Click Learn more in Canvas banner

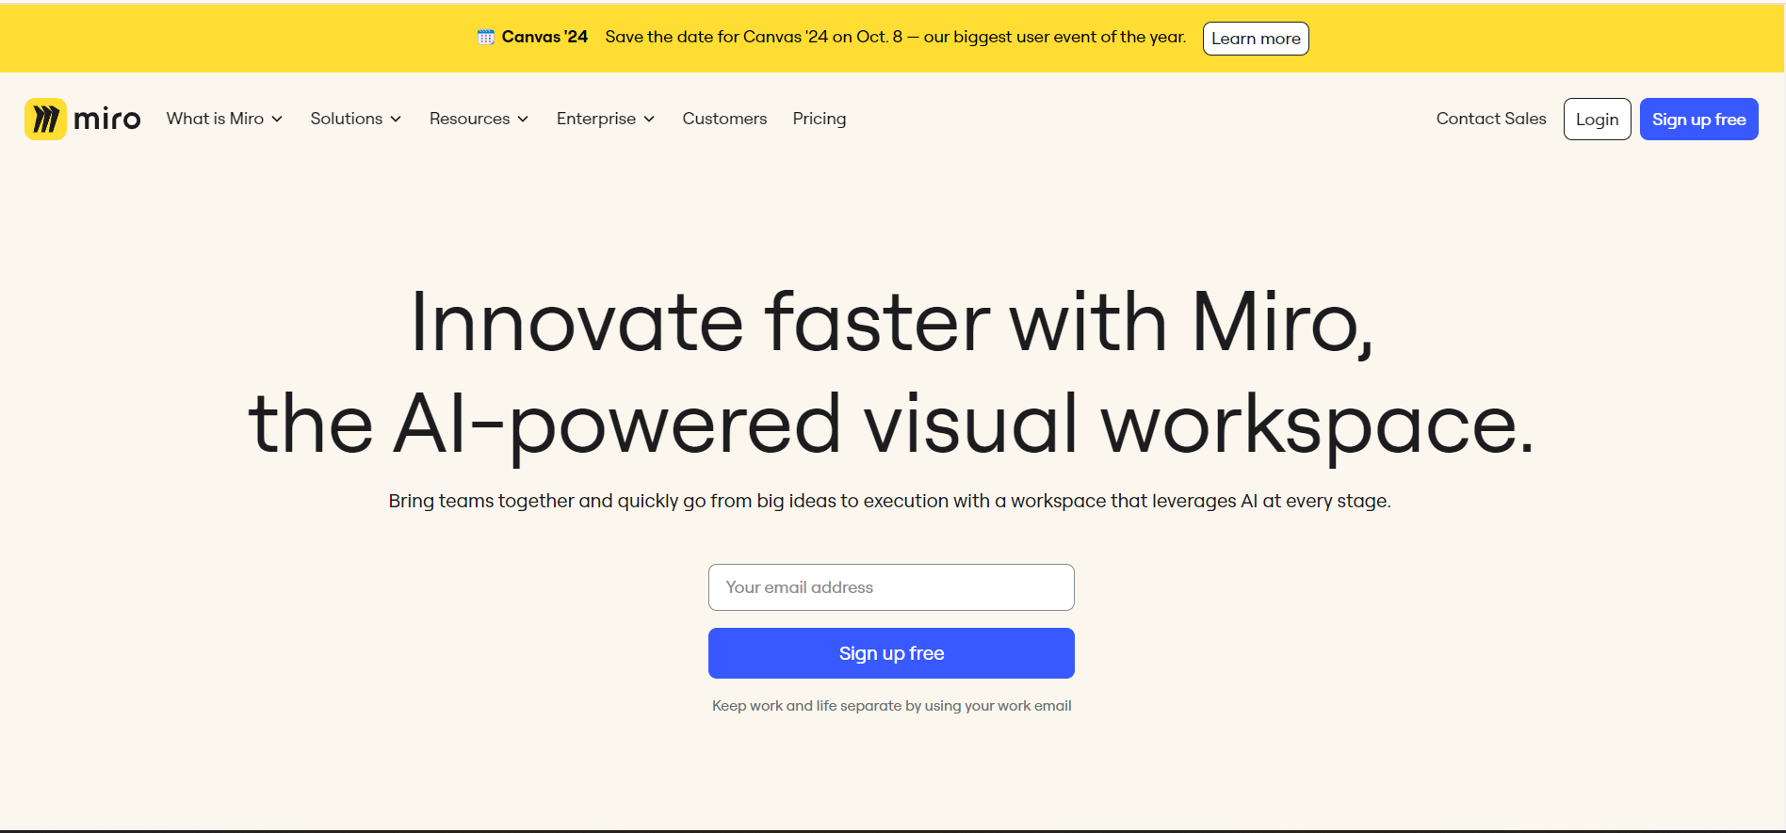pos(1256,39)
